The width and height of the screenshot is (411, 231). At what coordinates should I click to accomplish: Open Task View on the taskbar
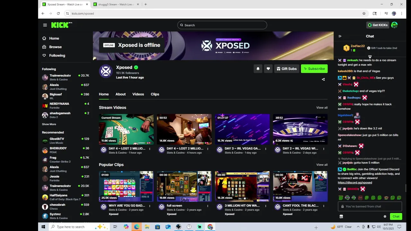(115, 227)
